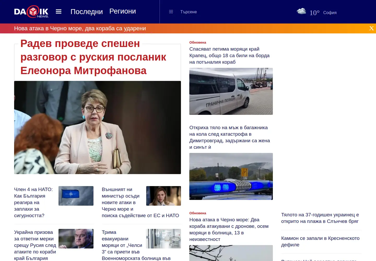The height and width of the screenshot is (261, 376).
Task: Click the search grid icon
Action: pyautogui.click(x=171, y=12)
